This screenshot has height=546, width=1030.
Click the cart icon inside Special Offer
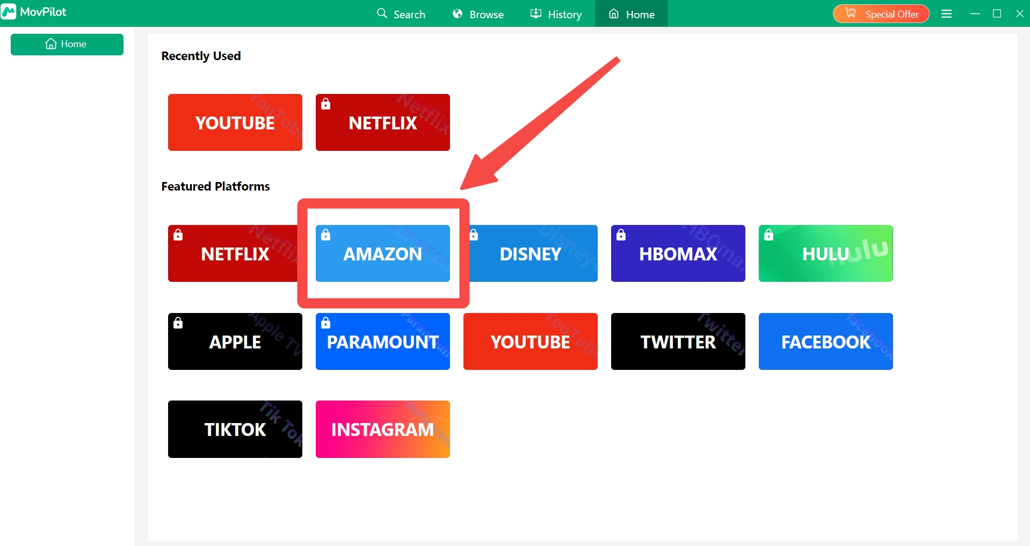coord(850,13)
